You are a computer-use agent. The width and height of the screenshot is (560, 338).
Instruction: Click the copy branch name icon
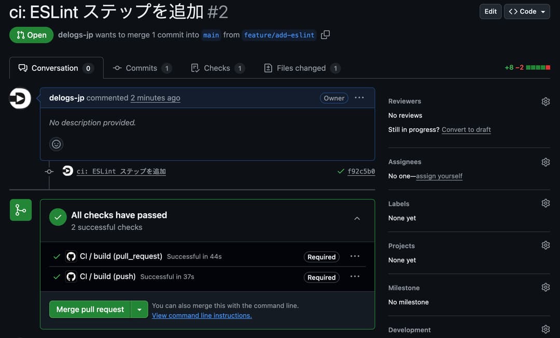325,35
